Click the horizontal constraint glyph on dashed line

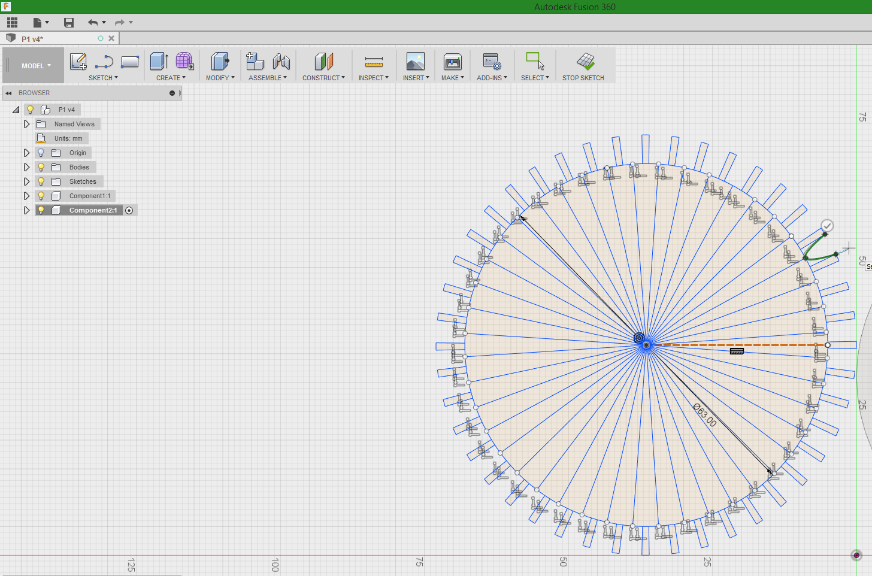tap(737, 351)
